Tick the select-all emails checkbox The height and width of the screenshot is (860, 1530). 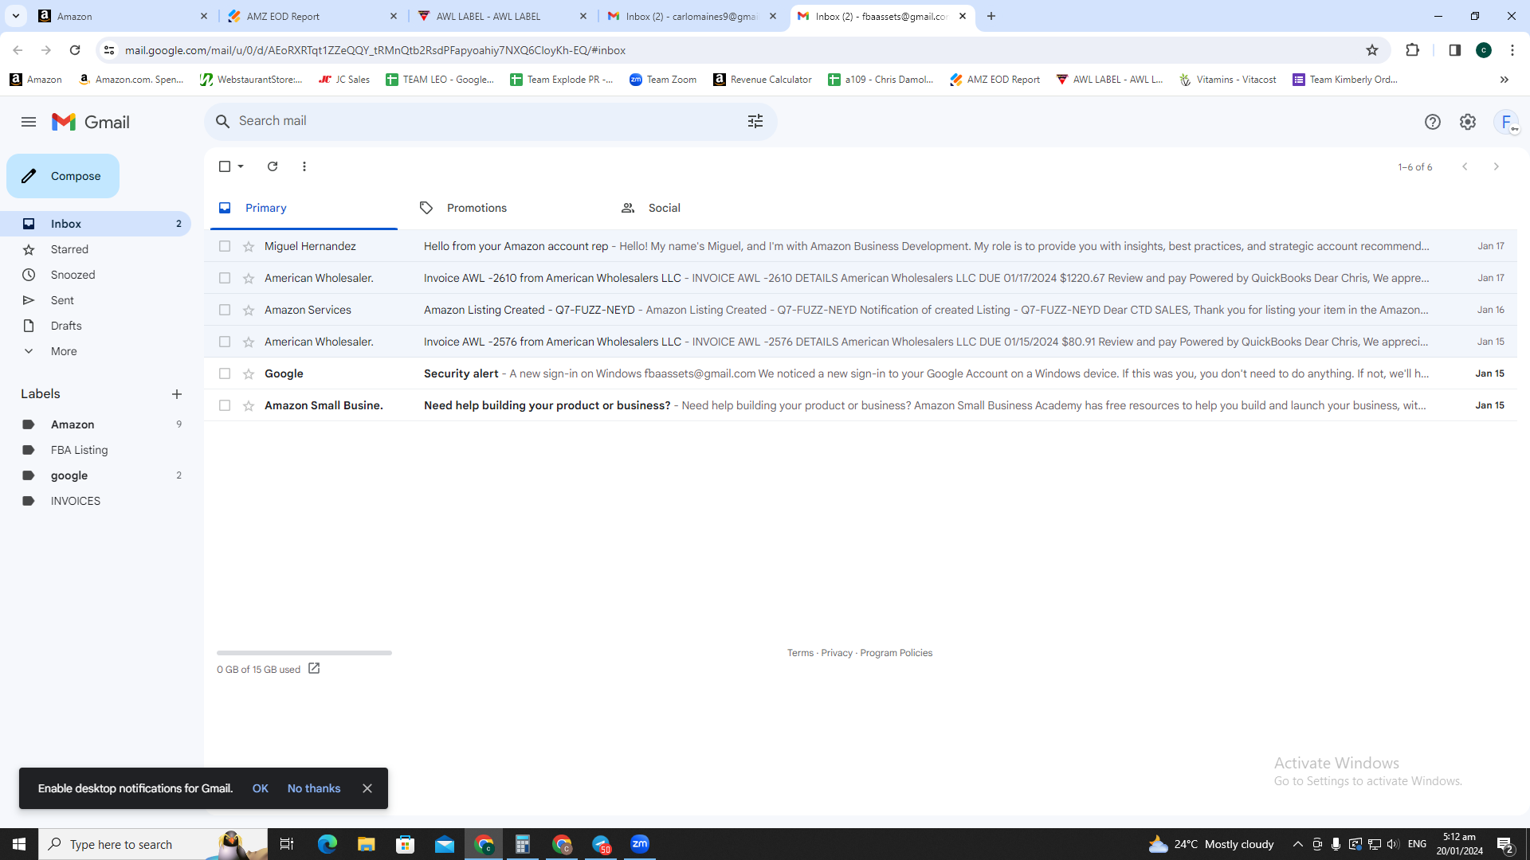225,166
